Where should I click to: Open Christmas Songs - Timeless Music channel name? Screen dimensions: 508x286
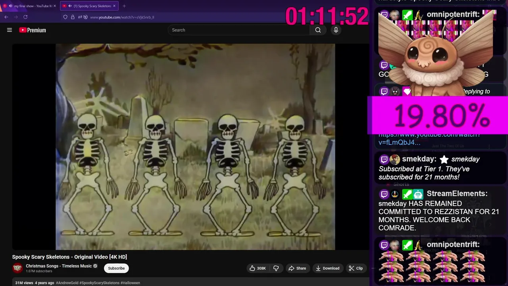[59, 266]
